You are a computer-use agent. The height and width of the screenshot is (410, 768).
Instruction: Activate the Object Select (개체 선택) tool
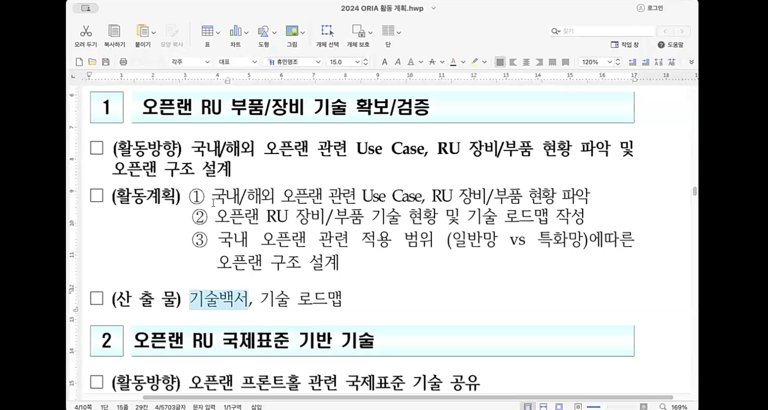[x=327, y=31]
